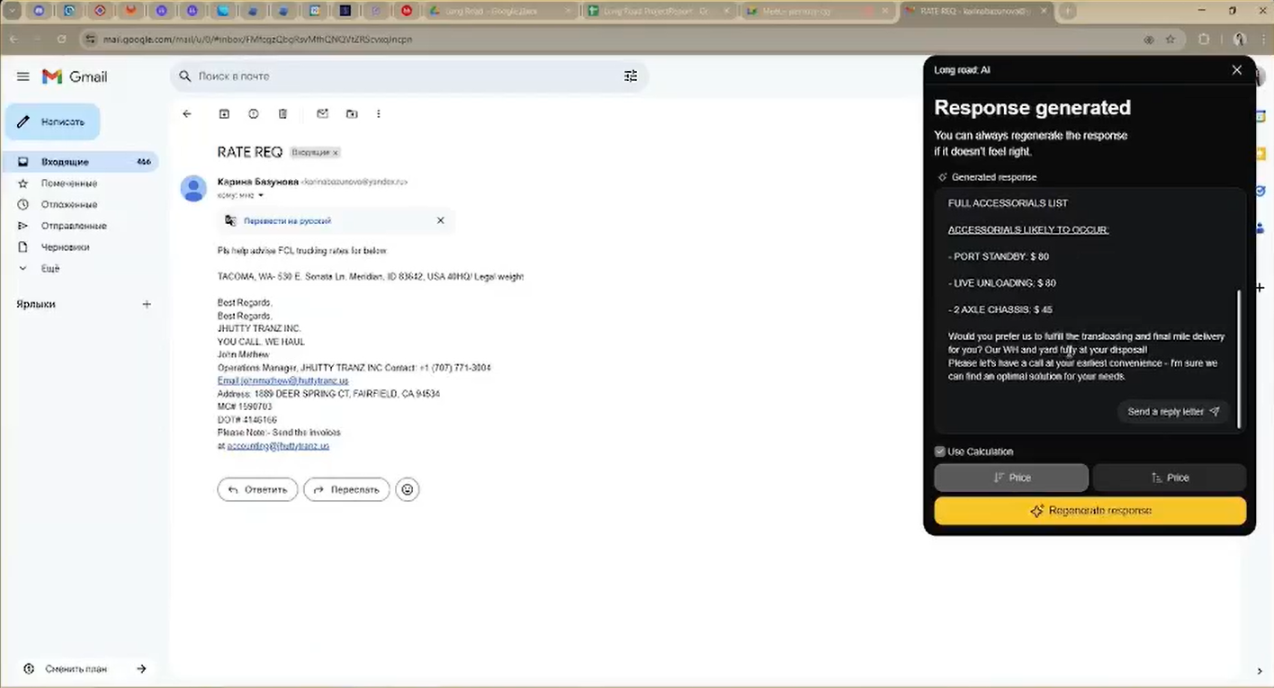Click the Gmail logo
Viewport: 1274px width, 688px height.
tap(76, 76)
